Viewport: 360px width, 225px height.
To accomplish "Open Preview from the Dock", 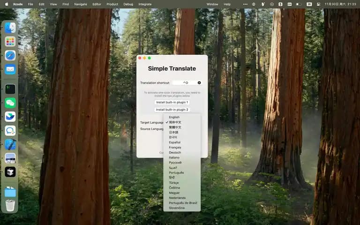I will [10, 158].
